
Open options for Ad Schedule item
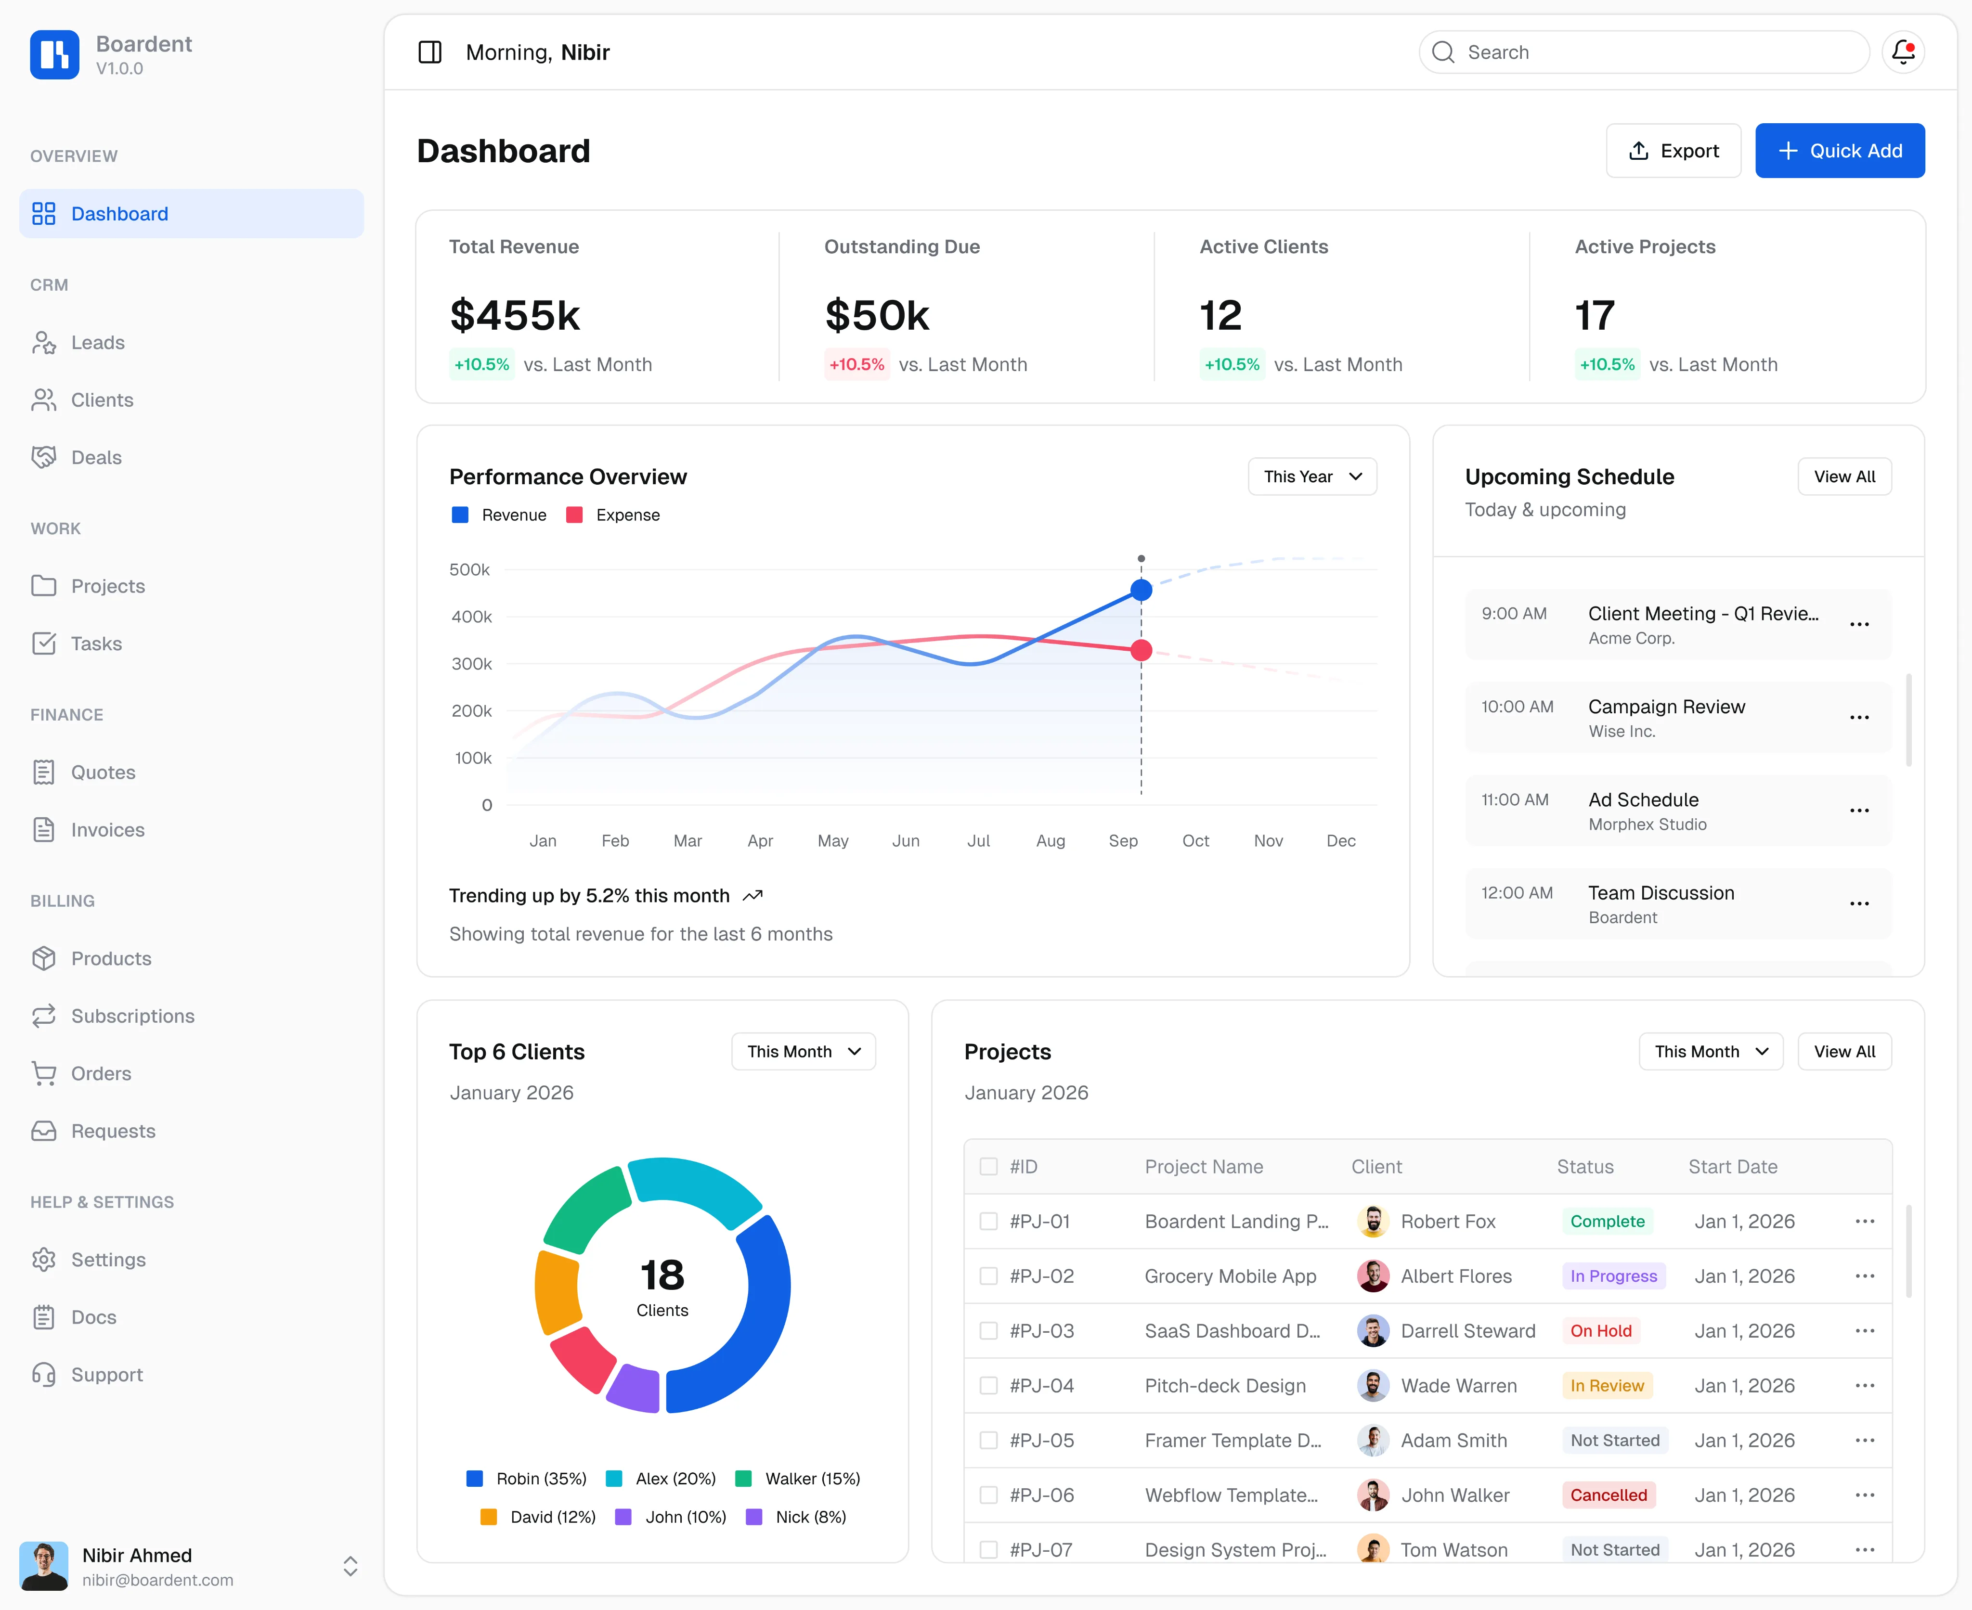[x=1859, y=811]
